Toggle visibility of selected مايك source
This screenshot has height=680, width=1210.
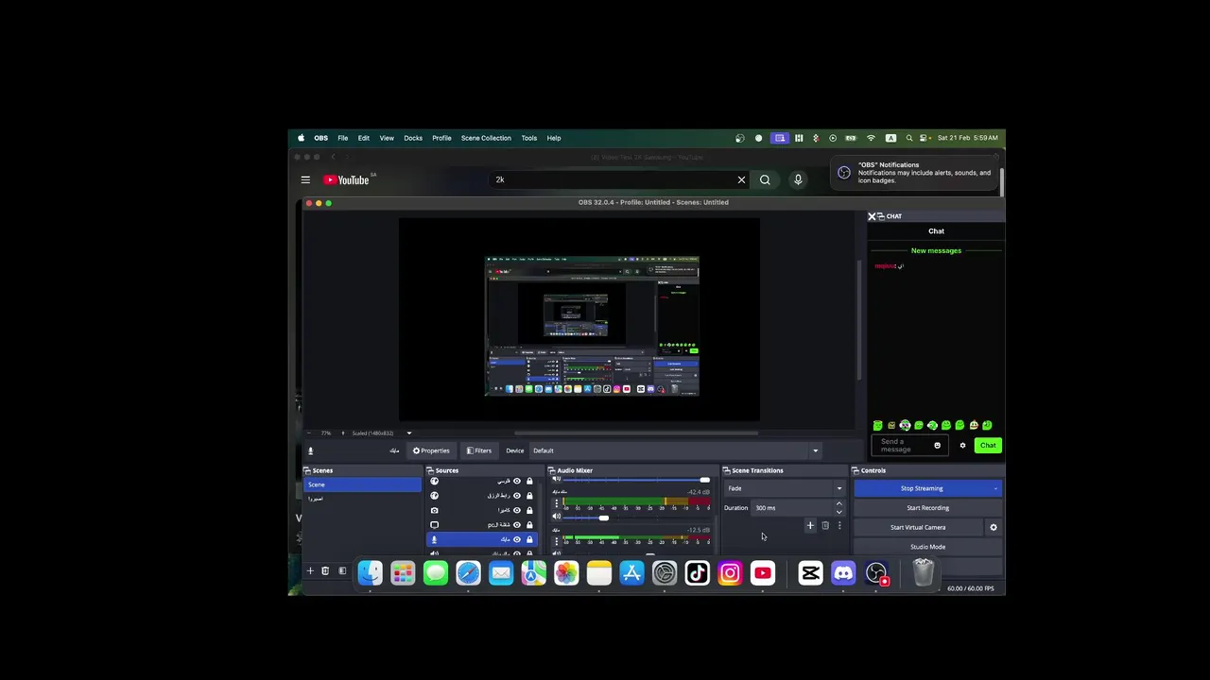click(x=516, y=539)
